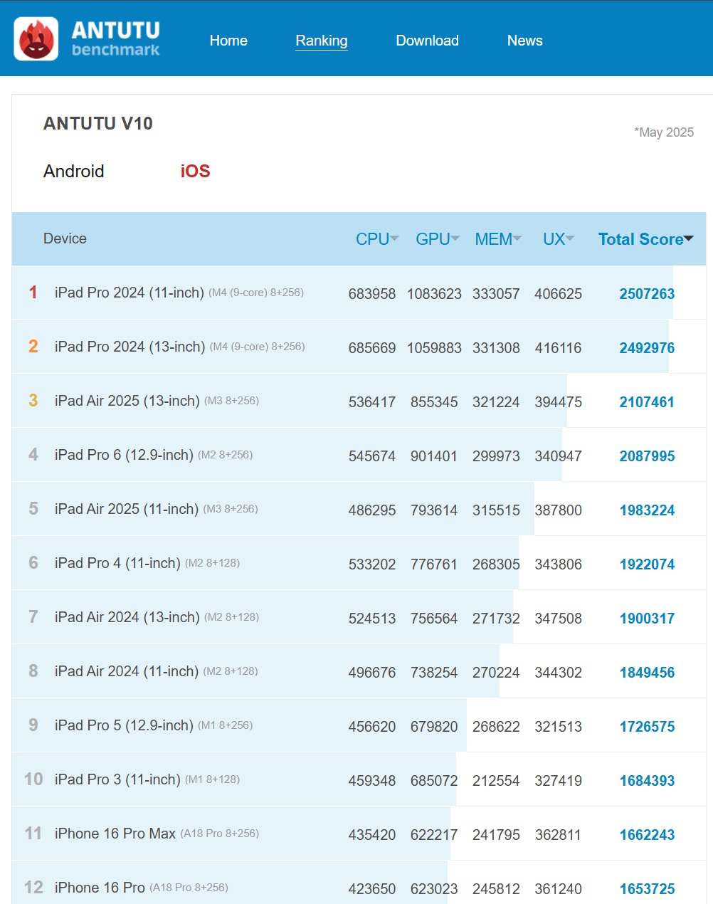
Task: Sort by Total Score arrow
Action: point(689,238)
